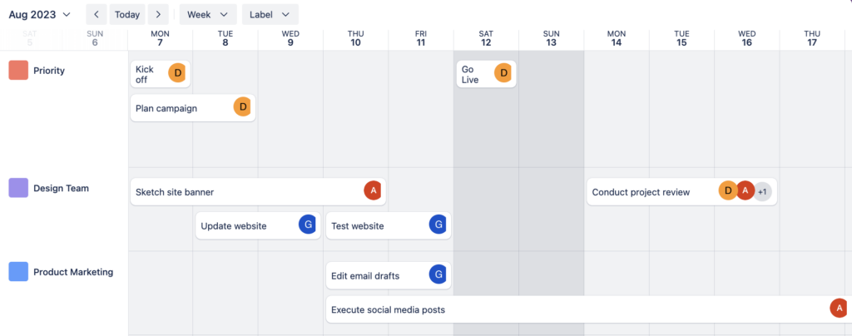Open the Aug 2023 month picker
The height and width of the screenshot is (336, 852).
(40, 15)
